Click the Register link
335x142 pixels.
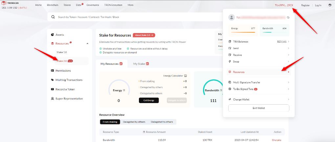305,5
